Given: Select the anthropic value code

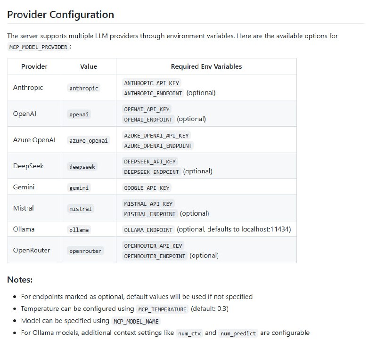Looking at the screenshot, I should click(x=84, y=88).
